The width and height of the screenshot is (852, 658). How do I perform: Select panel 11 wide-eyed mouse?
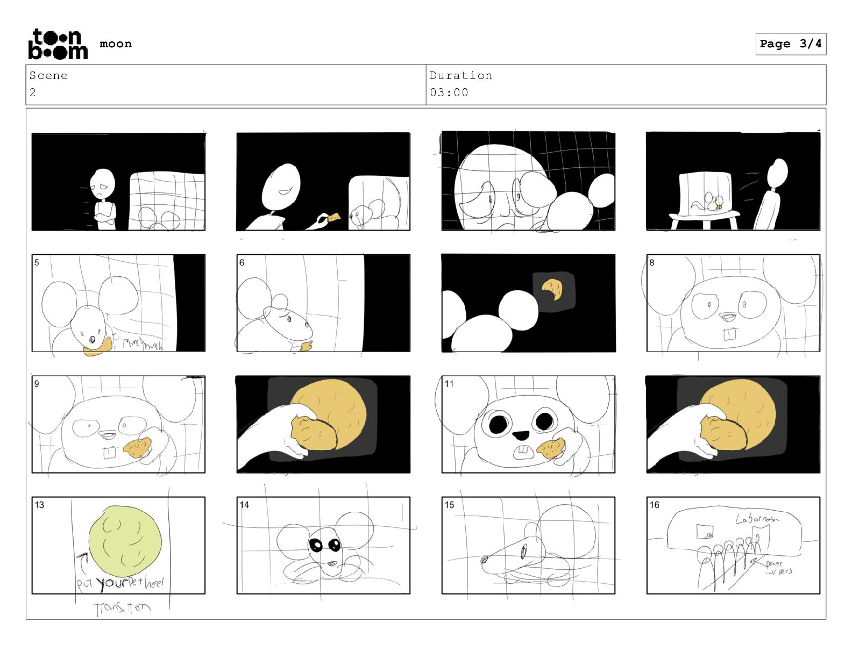[x=528, y=424]
